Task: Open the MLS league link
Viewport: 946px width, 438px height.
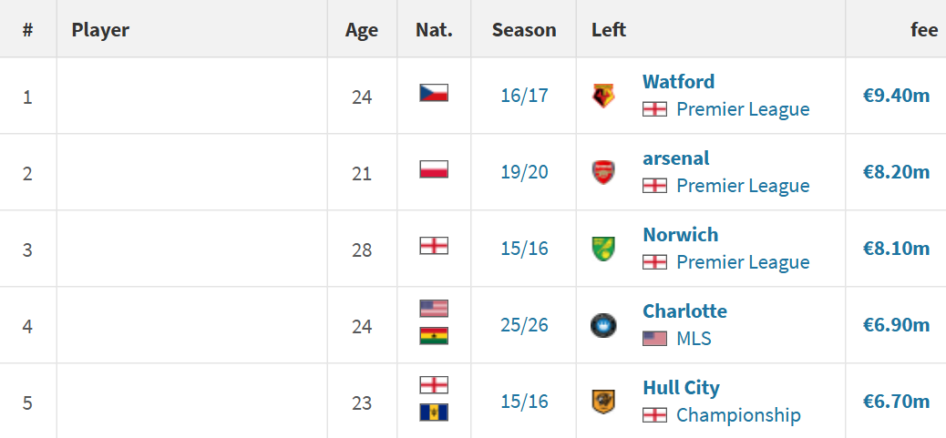Action: click(x=694, y=339)
